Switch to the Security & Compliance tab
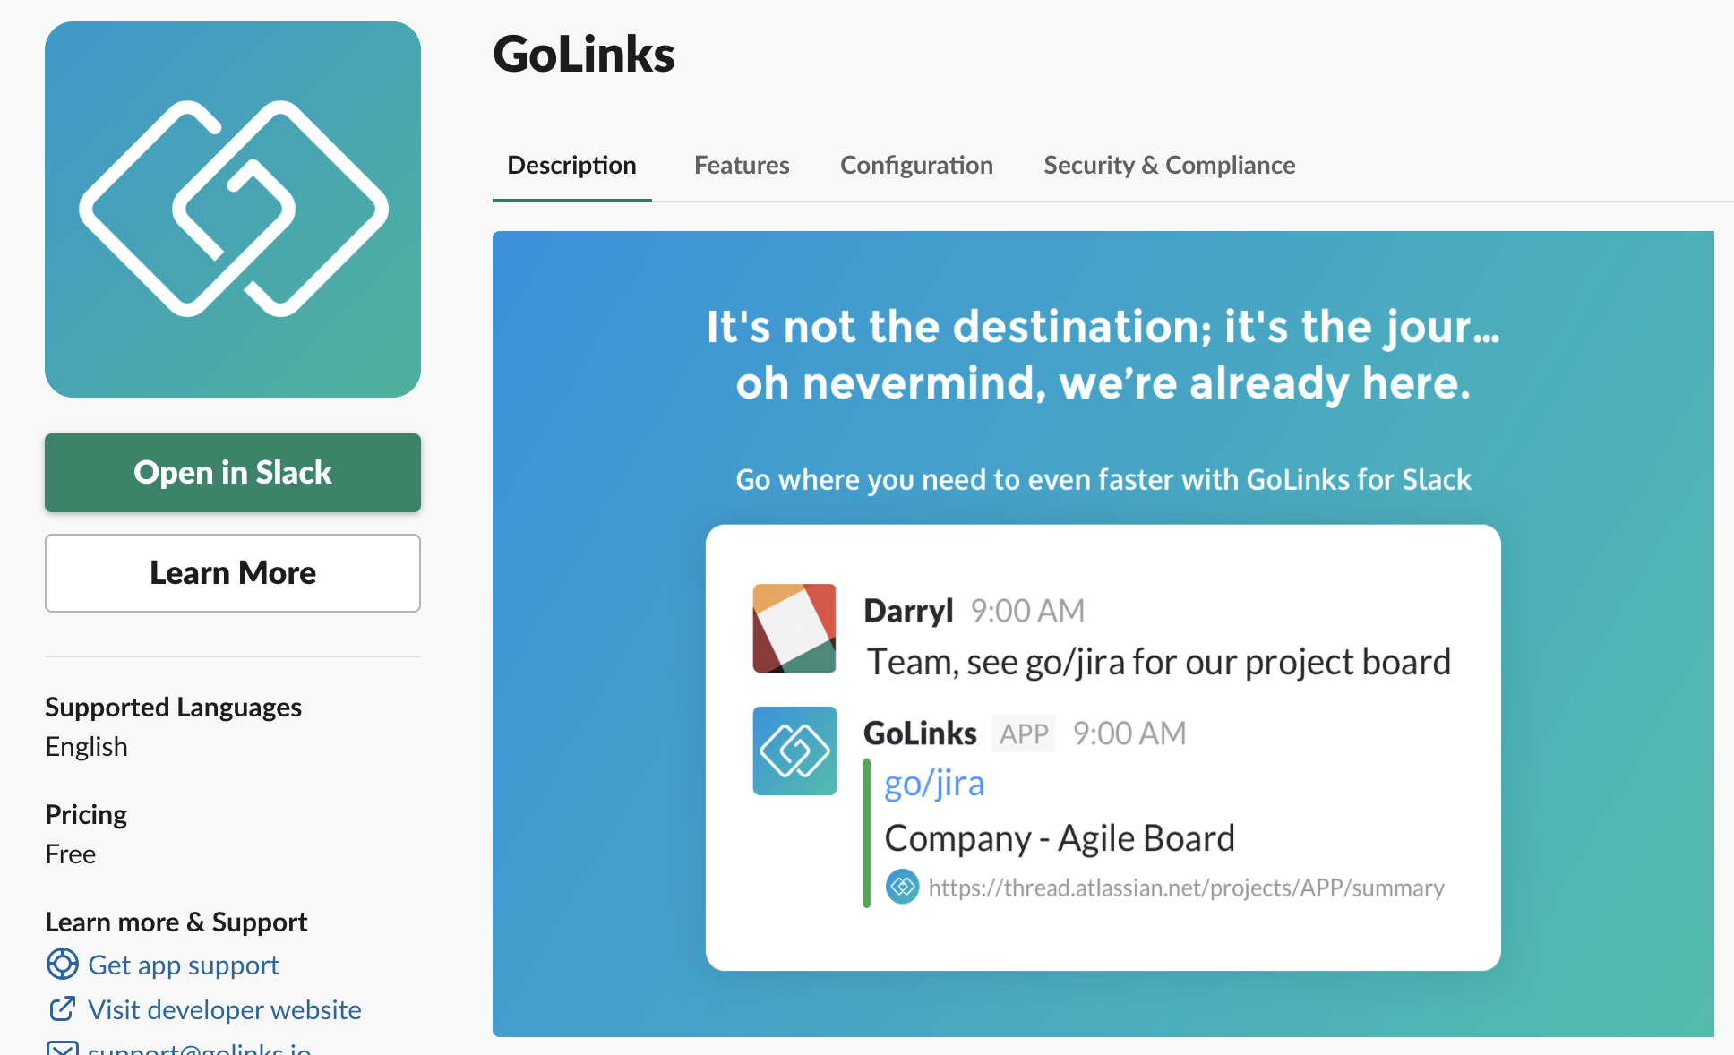The image size is (1734, 1055). click(1168, 165)
